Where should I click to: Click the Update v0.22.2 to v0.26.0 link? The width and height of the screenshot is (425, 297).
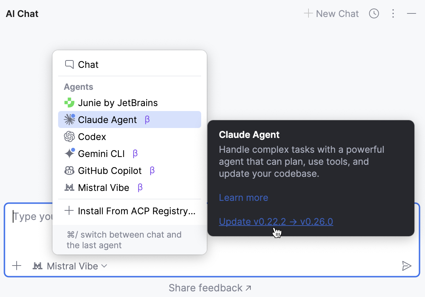click(x=276, y=222)
